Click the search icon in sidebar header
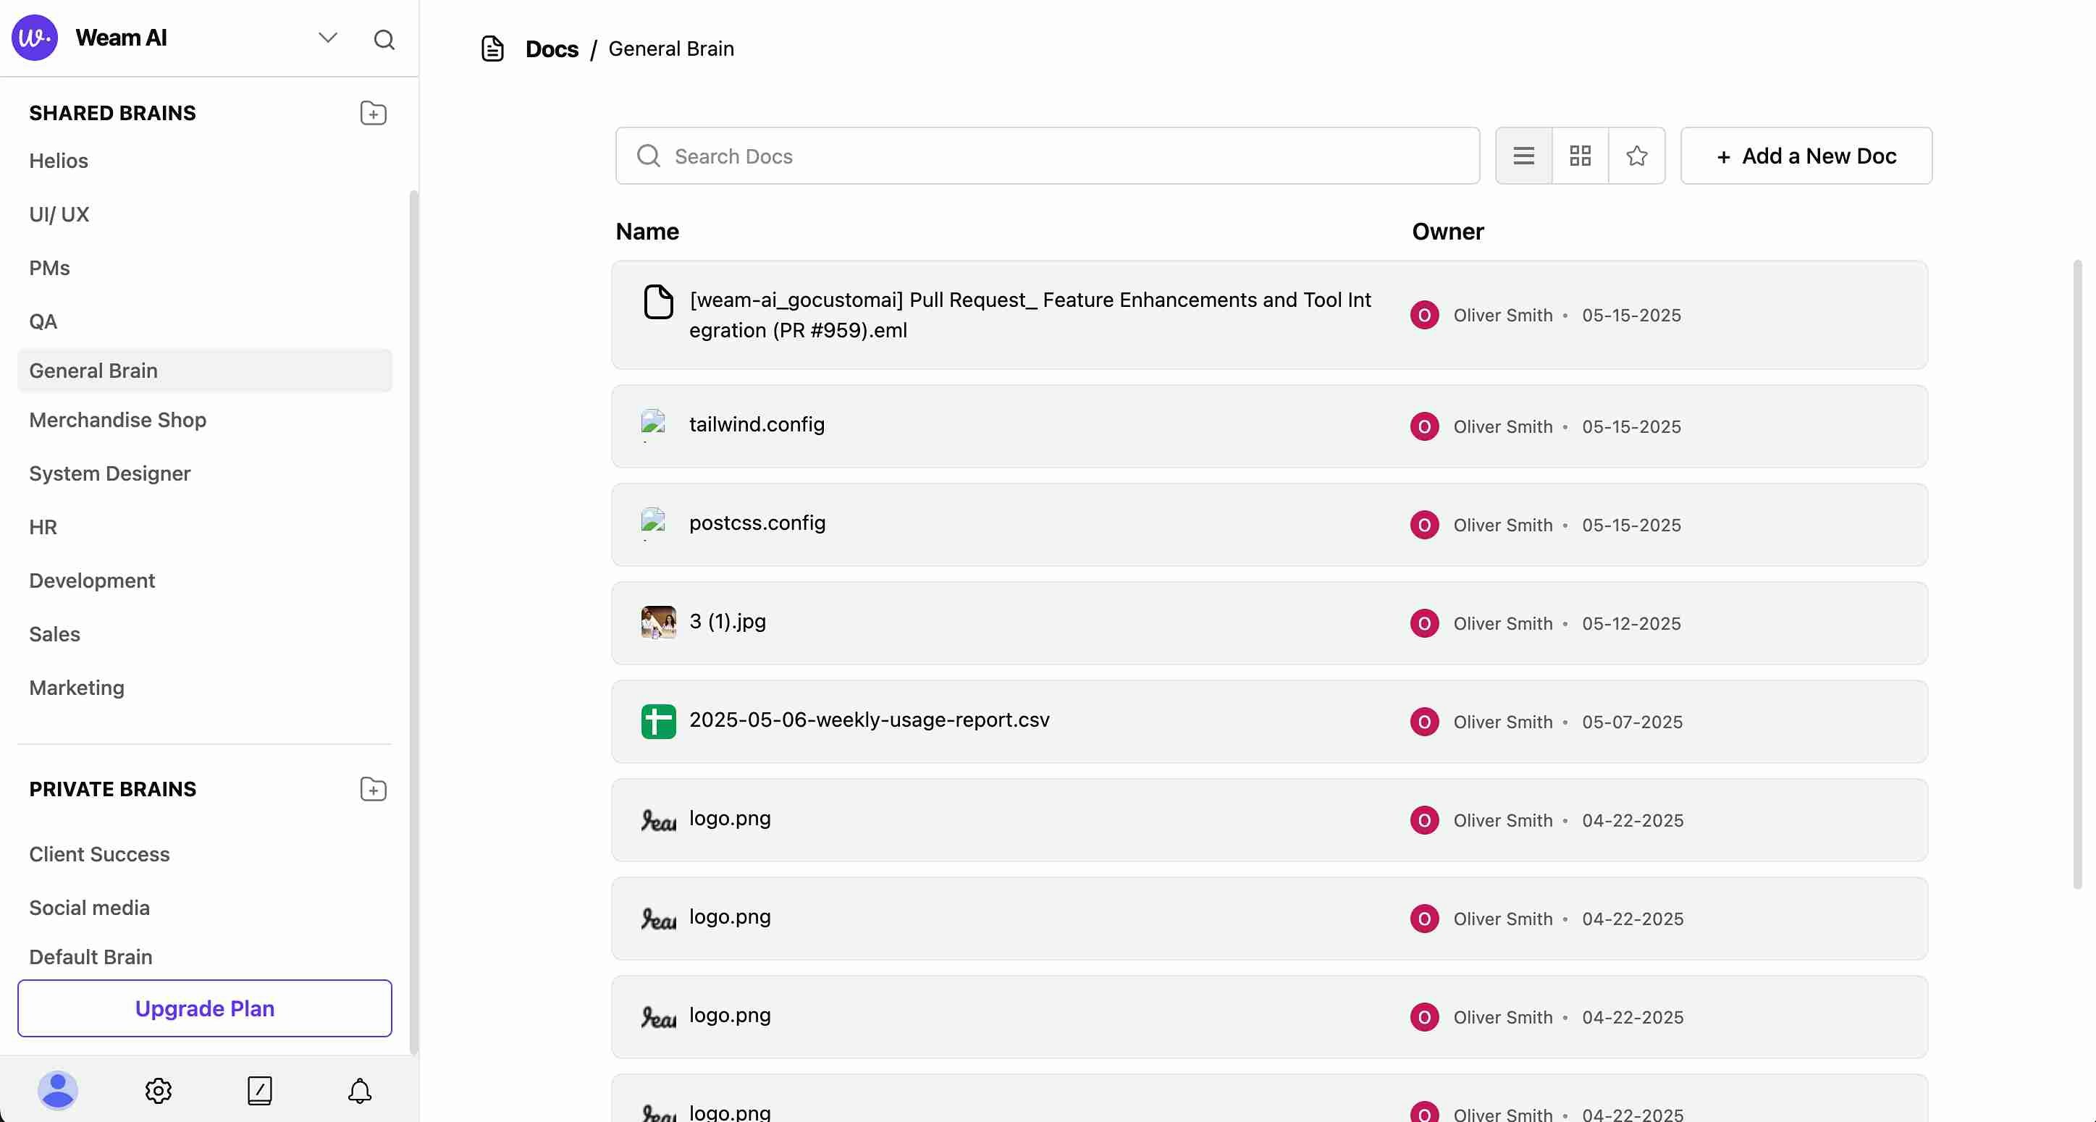Screen dimensions: 2096x1122 [384, 39]
